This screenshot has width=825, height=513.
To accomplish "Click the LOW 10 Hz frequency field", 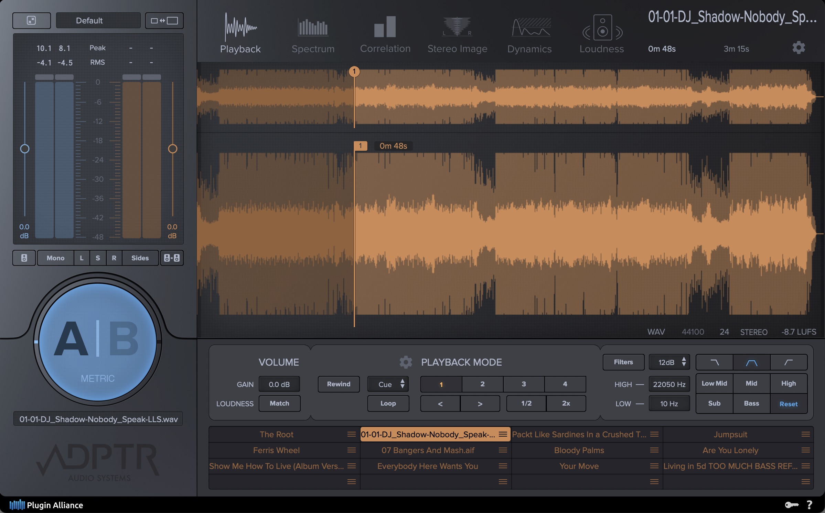I will (x=669, y=404).
